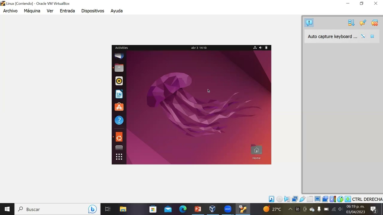Click the Ubuntu volume icon in top bar

pos(261,48)
